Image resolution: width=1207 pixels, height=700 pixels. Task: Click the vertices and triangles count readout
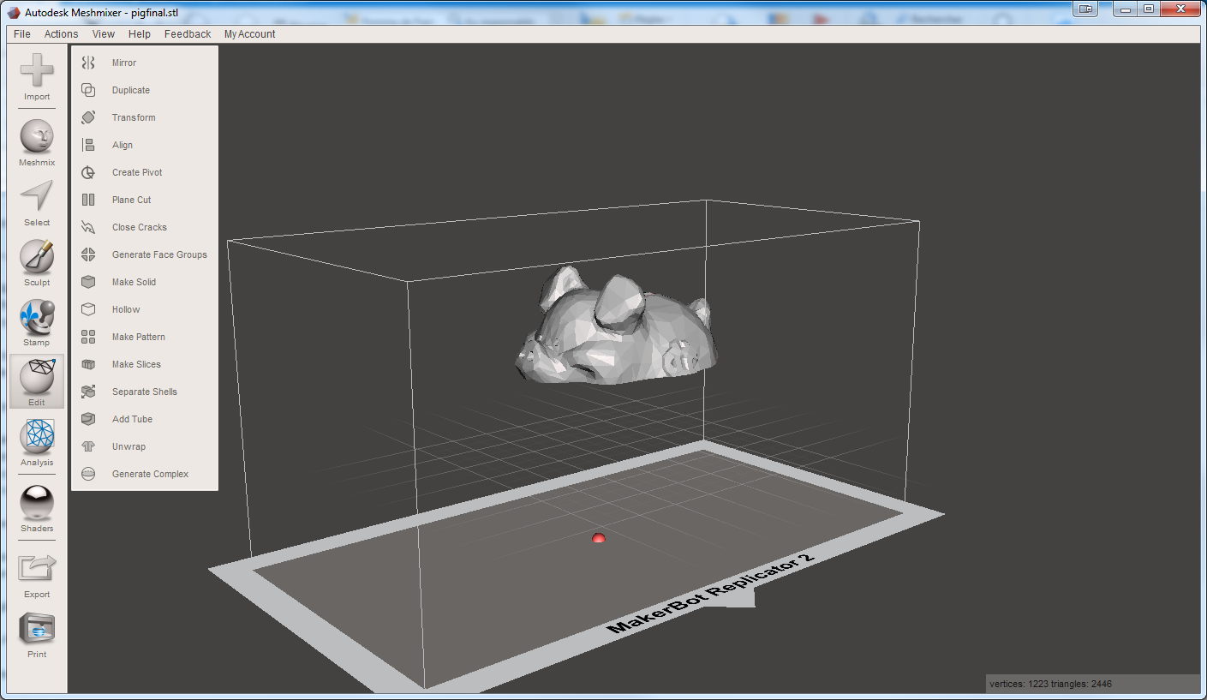tap(1050, 684)
